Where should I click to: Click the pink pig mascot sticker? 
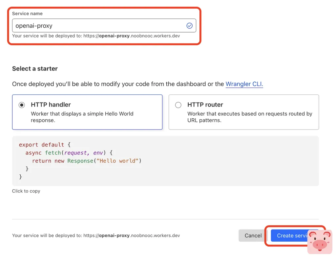[x=320, y=242]
